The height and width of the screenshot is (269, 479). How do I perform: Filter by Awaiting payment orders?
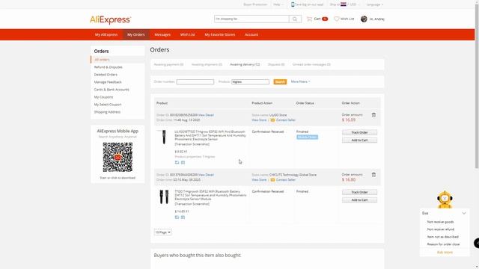point(168,65)
